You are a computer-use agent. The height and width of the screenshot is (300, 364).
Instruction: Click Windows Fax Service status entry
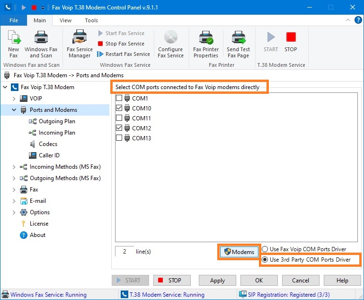coord(44,295)
